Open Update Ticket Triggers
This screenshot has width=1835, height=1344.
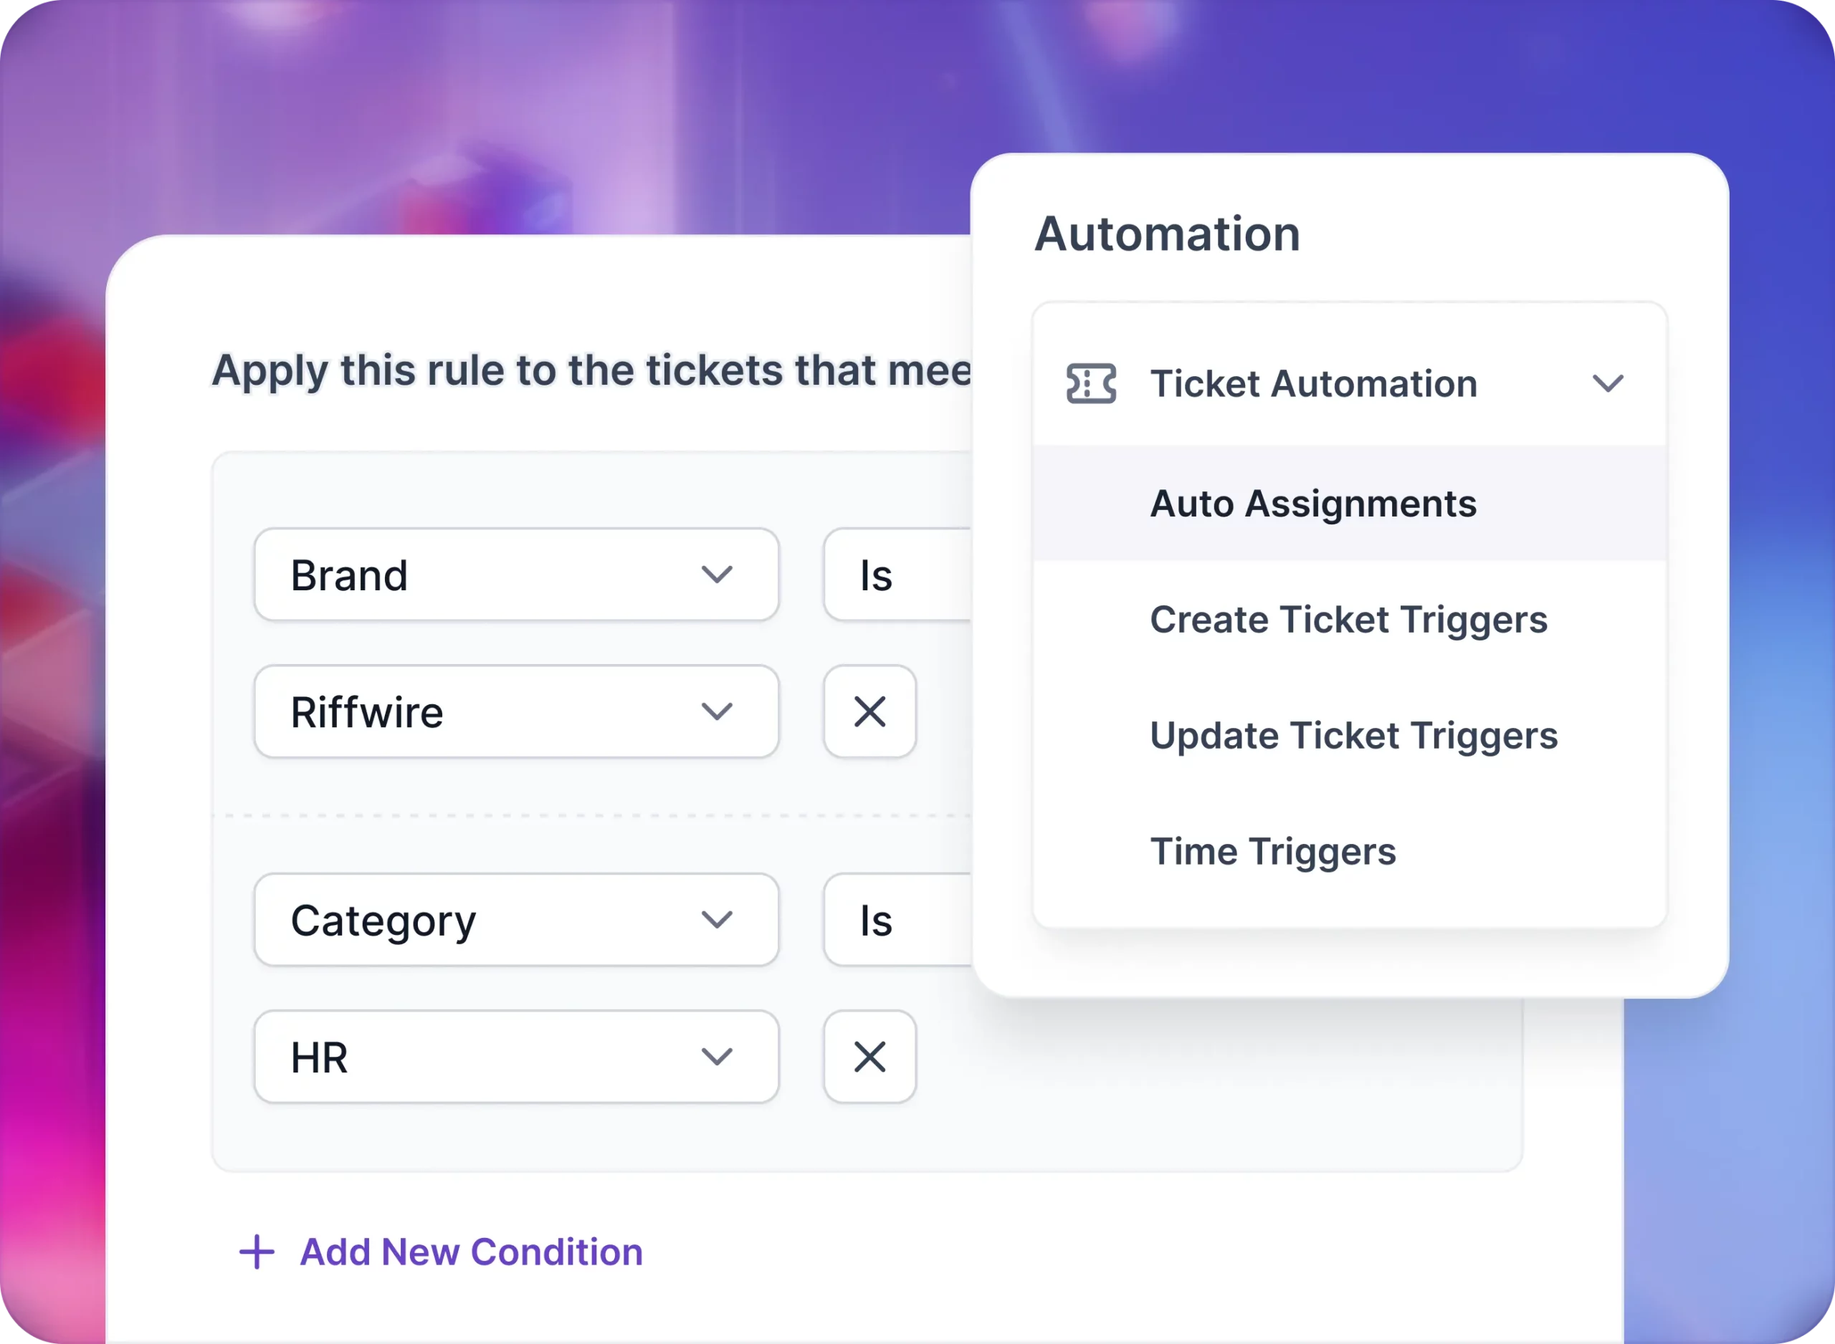tap(1354, 736)
